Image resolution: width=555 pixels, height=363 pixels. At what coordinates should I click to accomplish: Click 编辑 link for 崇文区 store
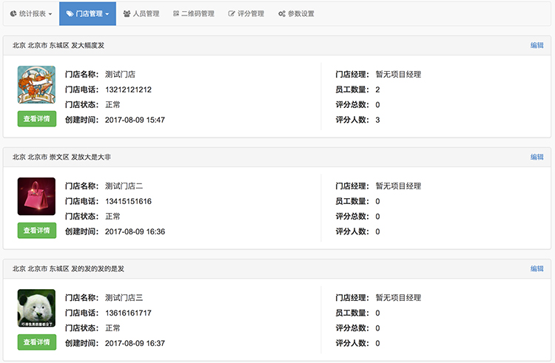[536, 157]
